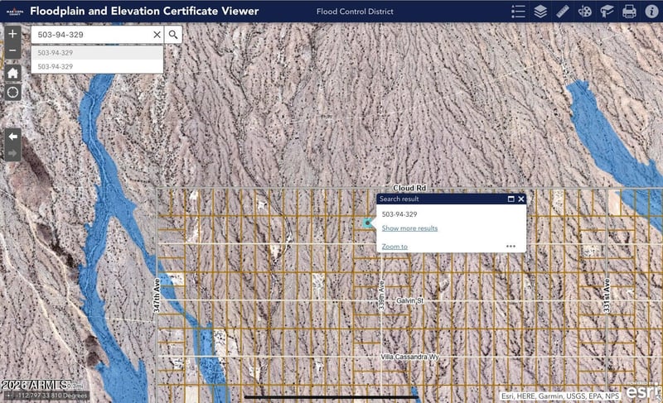Expand the popup three-dot actions menu
663x403 pixels.
pos(511,246)
